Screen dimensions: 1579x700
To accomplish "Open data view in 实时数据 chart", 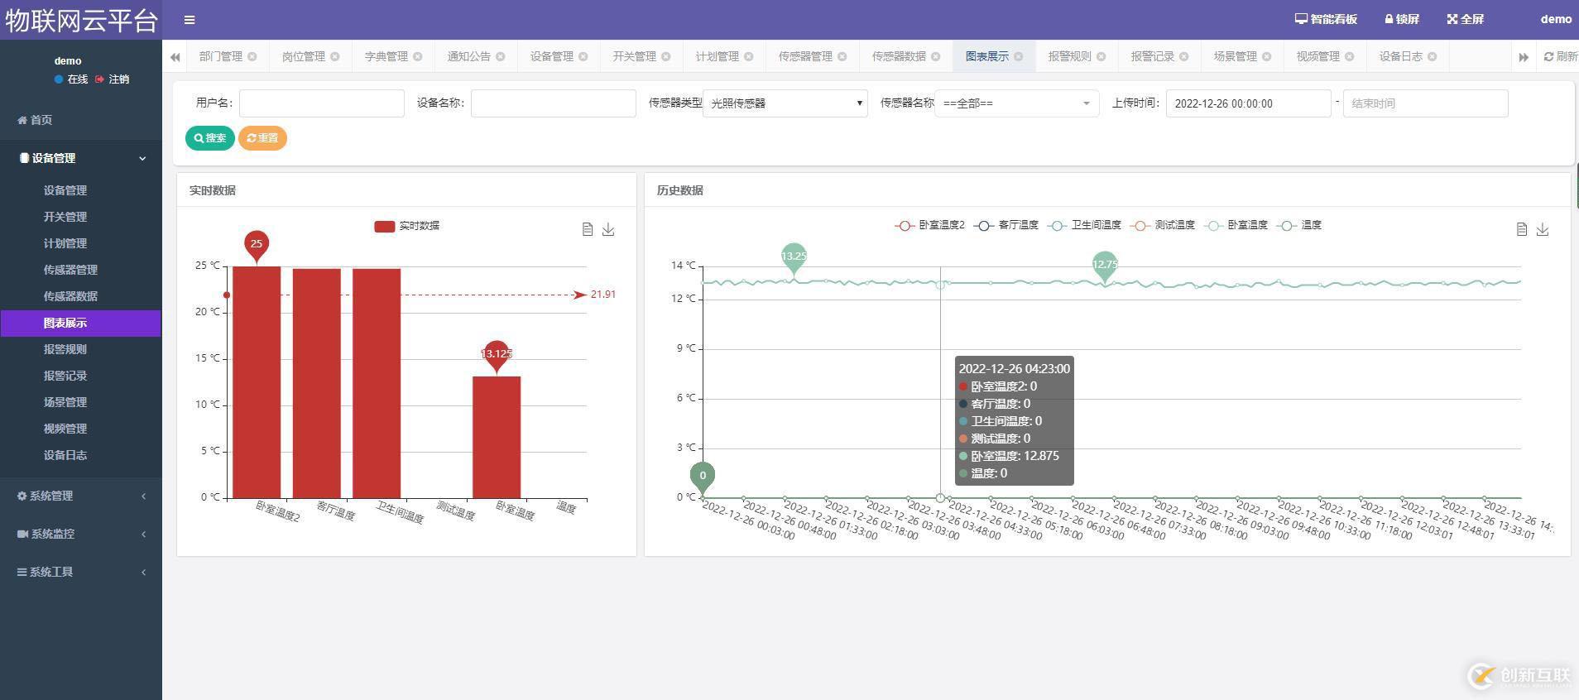I will tap(588, 229).
